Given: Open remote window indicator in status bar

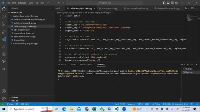Looking at the screenshot, I should [x=2, y=104].
